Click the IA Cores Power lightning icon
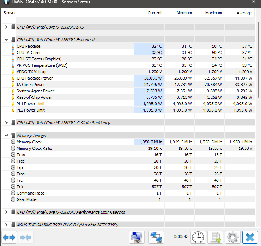The image size is (261, 246). point(13,85)
